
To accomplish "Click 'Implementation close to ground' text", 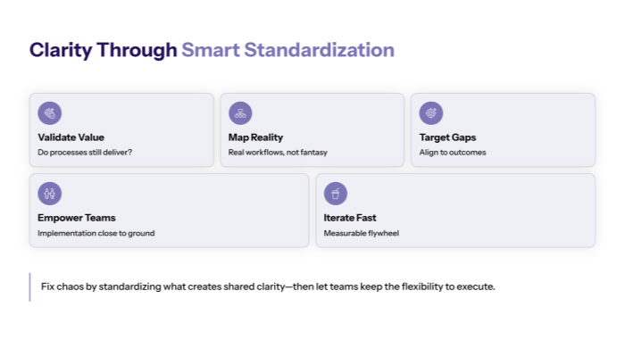I will pyautogui.click(x=96, y=233).
